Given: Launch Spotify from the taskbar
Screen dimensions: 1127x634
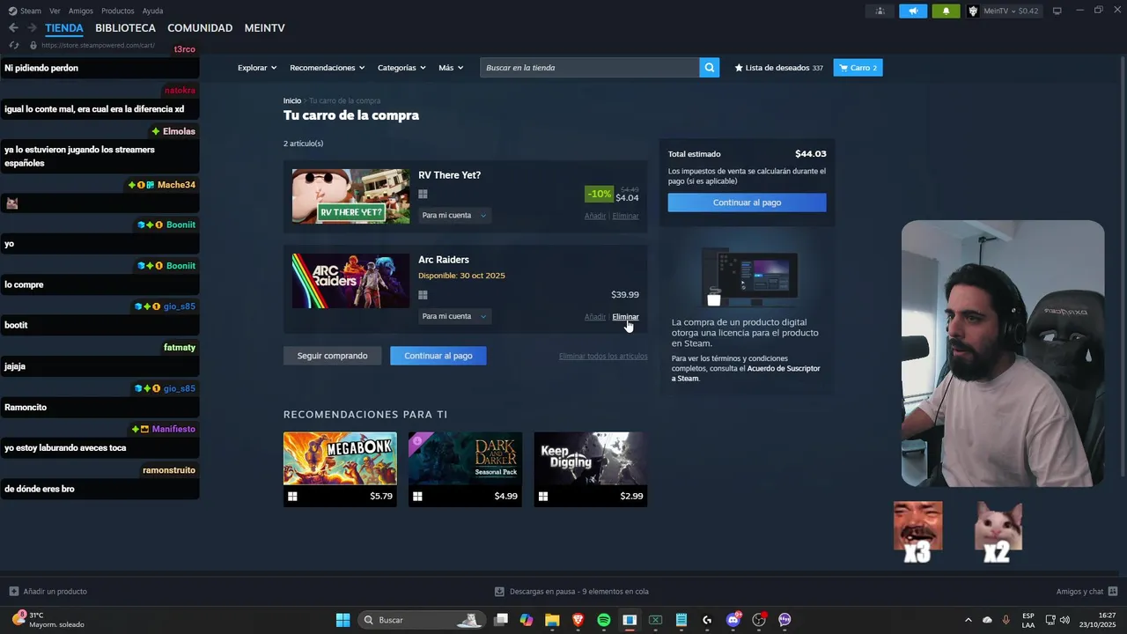Looking at the screenshot, I should click(603, 620).
